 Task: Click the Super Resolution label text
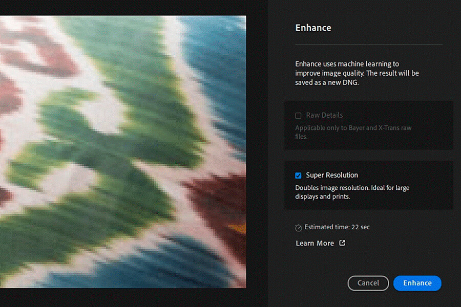[332, 175]
